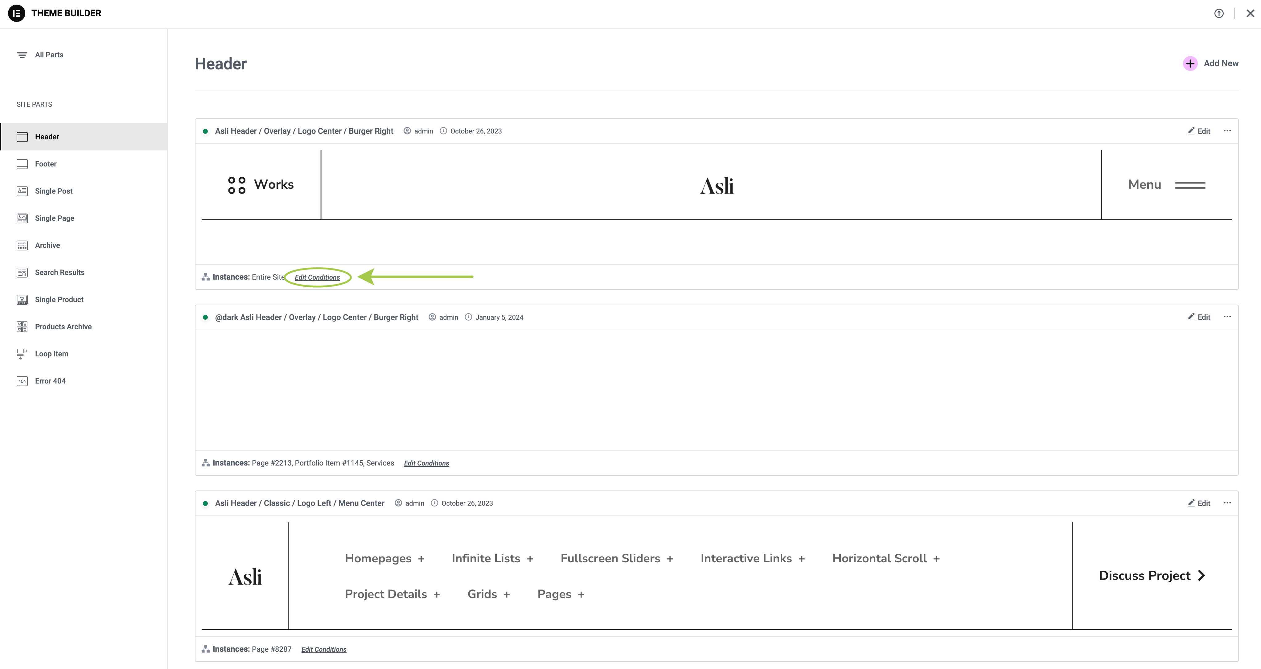This screenshot has height=669, width=1261.
Task: Expand more options for Classic Logo Left header
Action: [1227, 503]
